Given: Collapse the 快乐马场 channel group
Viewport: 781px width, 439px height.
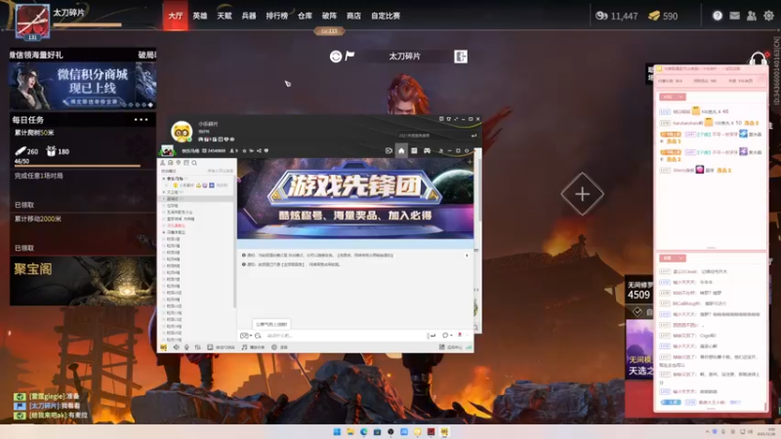Looking at the screenshot, I should [x=164, y=179].
